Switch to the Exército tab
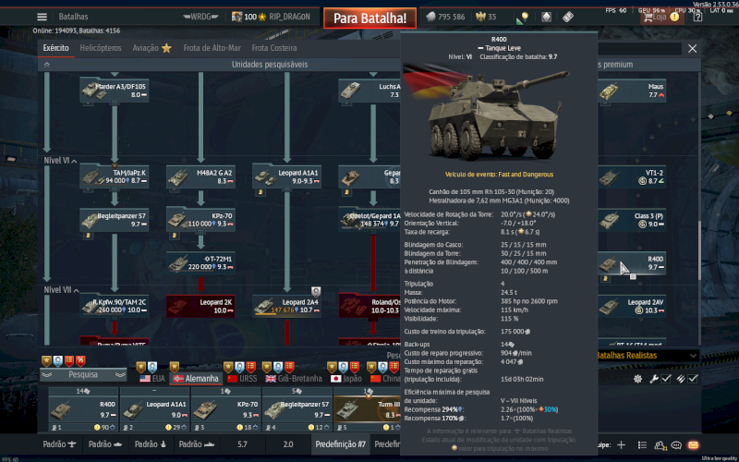This screenshot has height=462, width=739. [x=55, y=48]
